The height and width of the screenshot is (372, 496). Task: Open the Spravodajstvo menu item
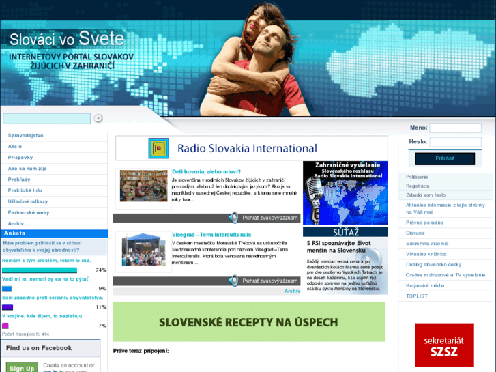tap(26, 136)
